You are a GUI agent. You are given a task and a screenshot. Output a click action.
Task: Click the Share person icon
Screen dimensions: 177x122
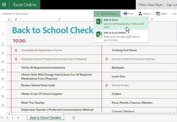click(140, 14)
